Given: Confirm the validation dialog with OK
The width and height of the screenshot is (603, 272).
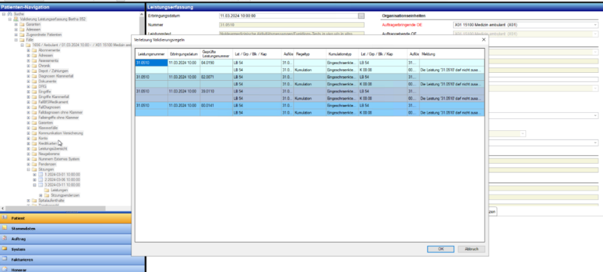Looking at the screenshot, I should (441, 249).
